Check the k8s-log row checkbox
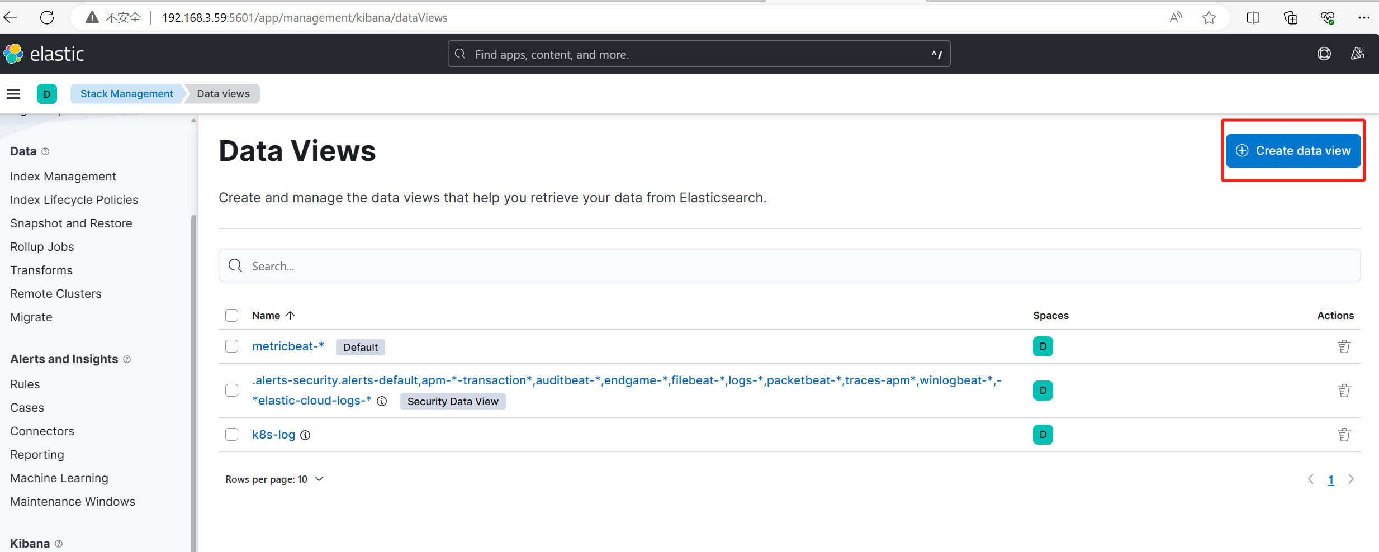The width and height of the screenshot is (1379, 552). pyautogui.click(x=232, y=435)
